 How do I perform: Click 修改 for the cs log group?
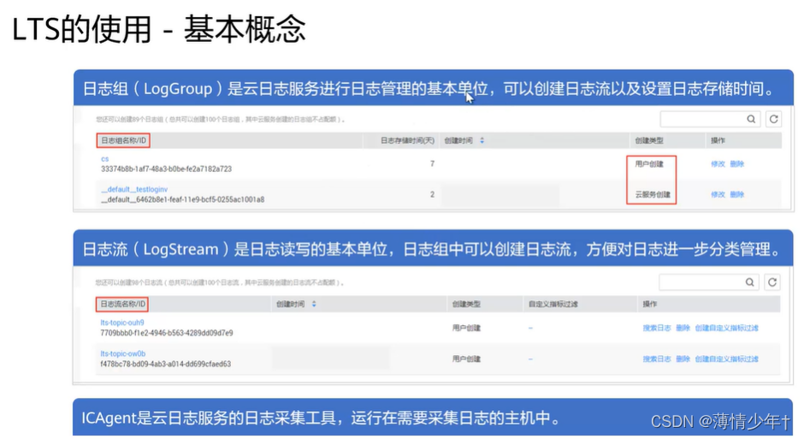pyautogui.click(x=718, y=164)
